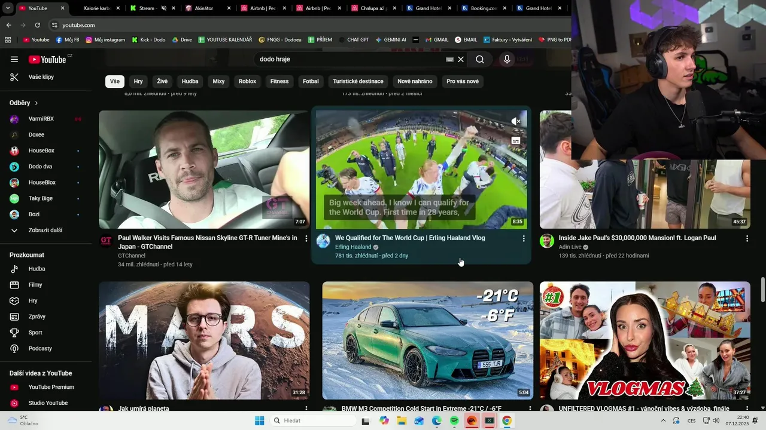The height and width of the screenshot is (430, 766).
Task: Open the Můj instagram bookmark
Action: tap(105, 40)
